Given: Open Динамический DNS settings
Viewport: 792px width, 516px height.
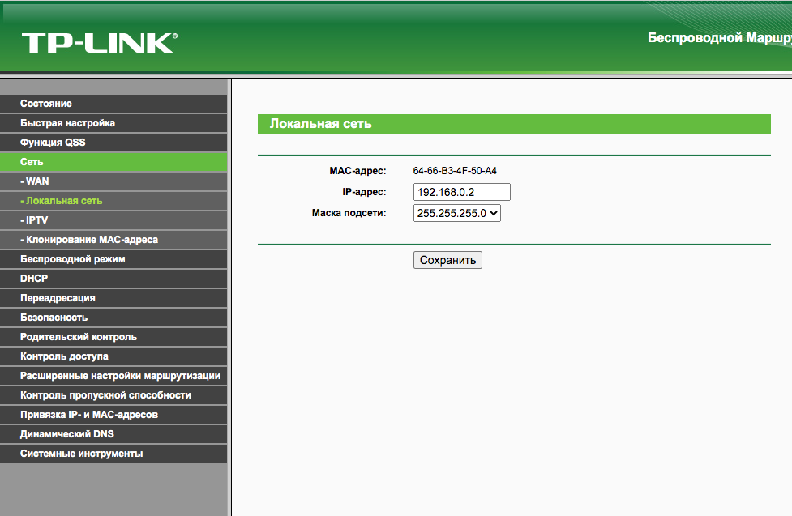Looking at the screenshot, I should [113, 433].
